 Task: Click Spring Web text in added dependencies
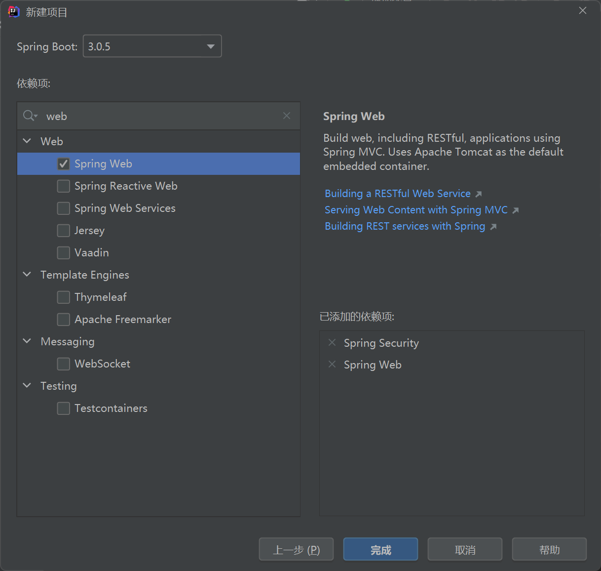(373, 365)
